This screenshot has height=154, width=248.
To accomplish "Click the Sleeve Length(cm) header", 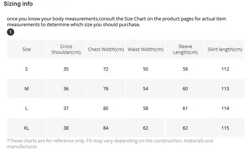I will (185, 49).
